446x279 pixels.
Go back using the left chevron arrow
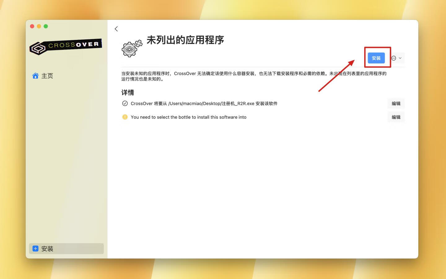click(116, 29)
